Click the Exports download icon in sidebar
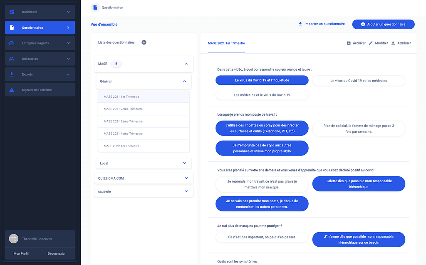Screen dimensions: 426x265 12,74
